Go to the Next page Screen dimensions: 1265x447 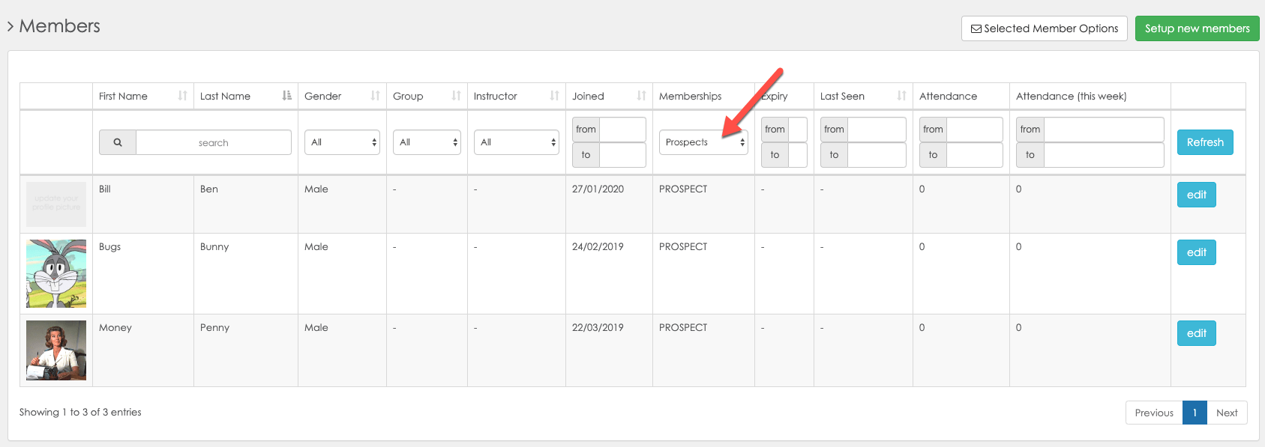point(1227,413)
